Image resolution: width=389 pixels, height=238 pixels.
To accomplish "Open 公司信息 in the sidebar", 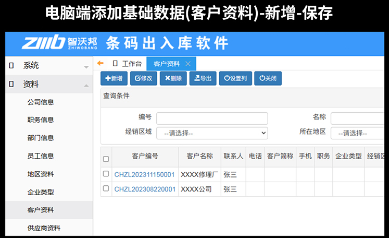I will point(41,102).
